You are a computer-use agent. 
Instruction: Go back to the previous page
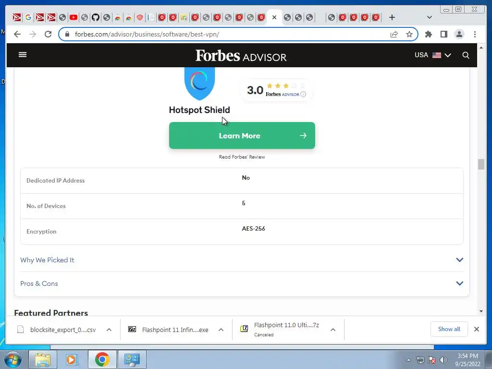click(17, 34)
